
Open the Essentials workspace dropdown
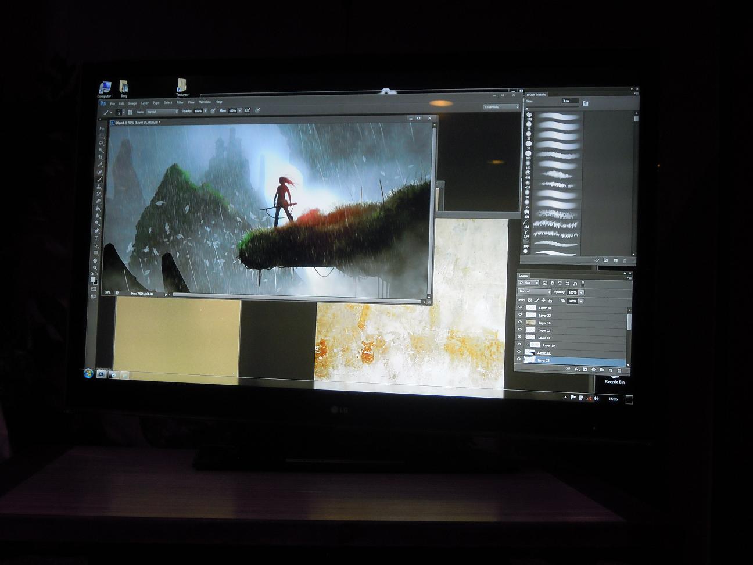(501, 107)
